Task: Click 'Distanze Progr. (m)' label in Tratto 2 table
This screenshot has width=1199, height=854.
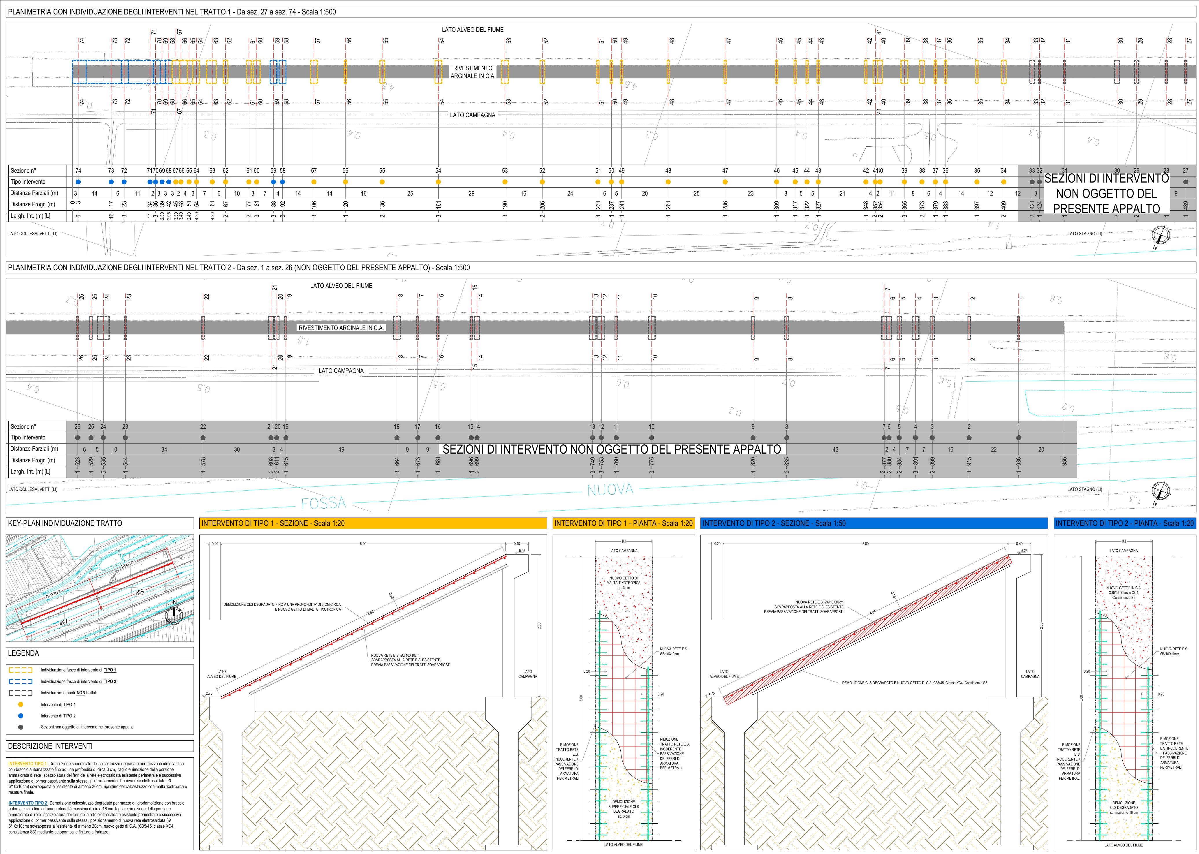Action: 33,460
